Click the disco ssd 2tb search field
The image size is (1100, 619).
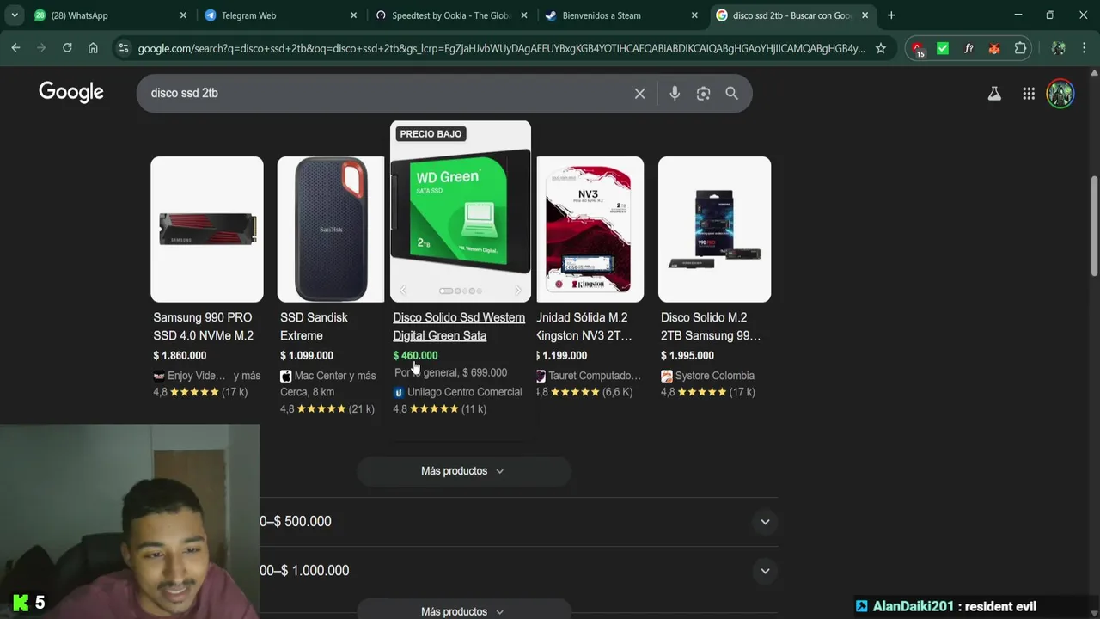[x=387, y=93]
